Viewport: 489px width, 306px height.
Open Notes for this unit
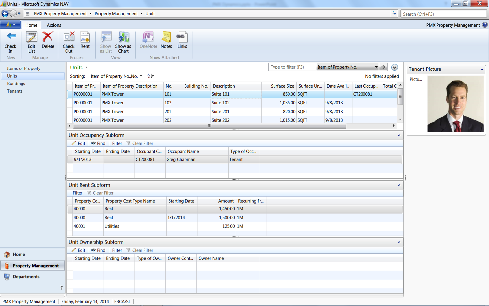(166, 41)
